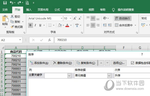150x96 pixels.
Task: Toggle the 数据包含标题 checkbox
Action: tap(132, 63)
